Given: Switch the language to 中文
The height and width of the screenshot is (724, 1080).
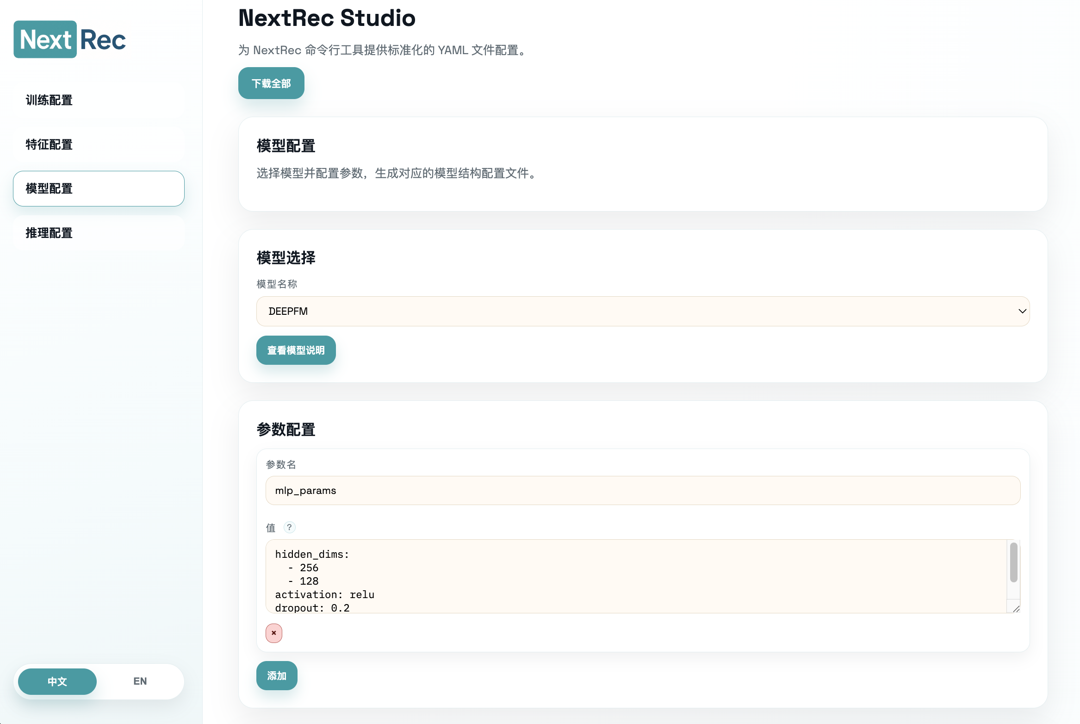Looking at the screenshot, I should click(57, 681).
